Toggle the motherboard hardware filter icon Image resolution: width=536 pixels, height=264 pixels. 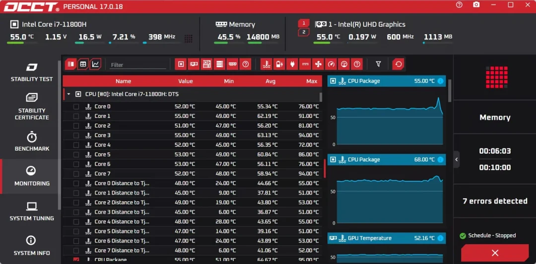(x=206, y=64)
